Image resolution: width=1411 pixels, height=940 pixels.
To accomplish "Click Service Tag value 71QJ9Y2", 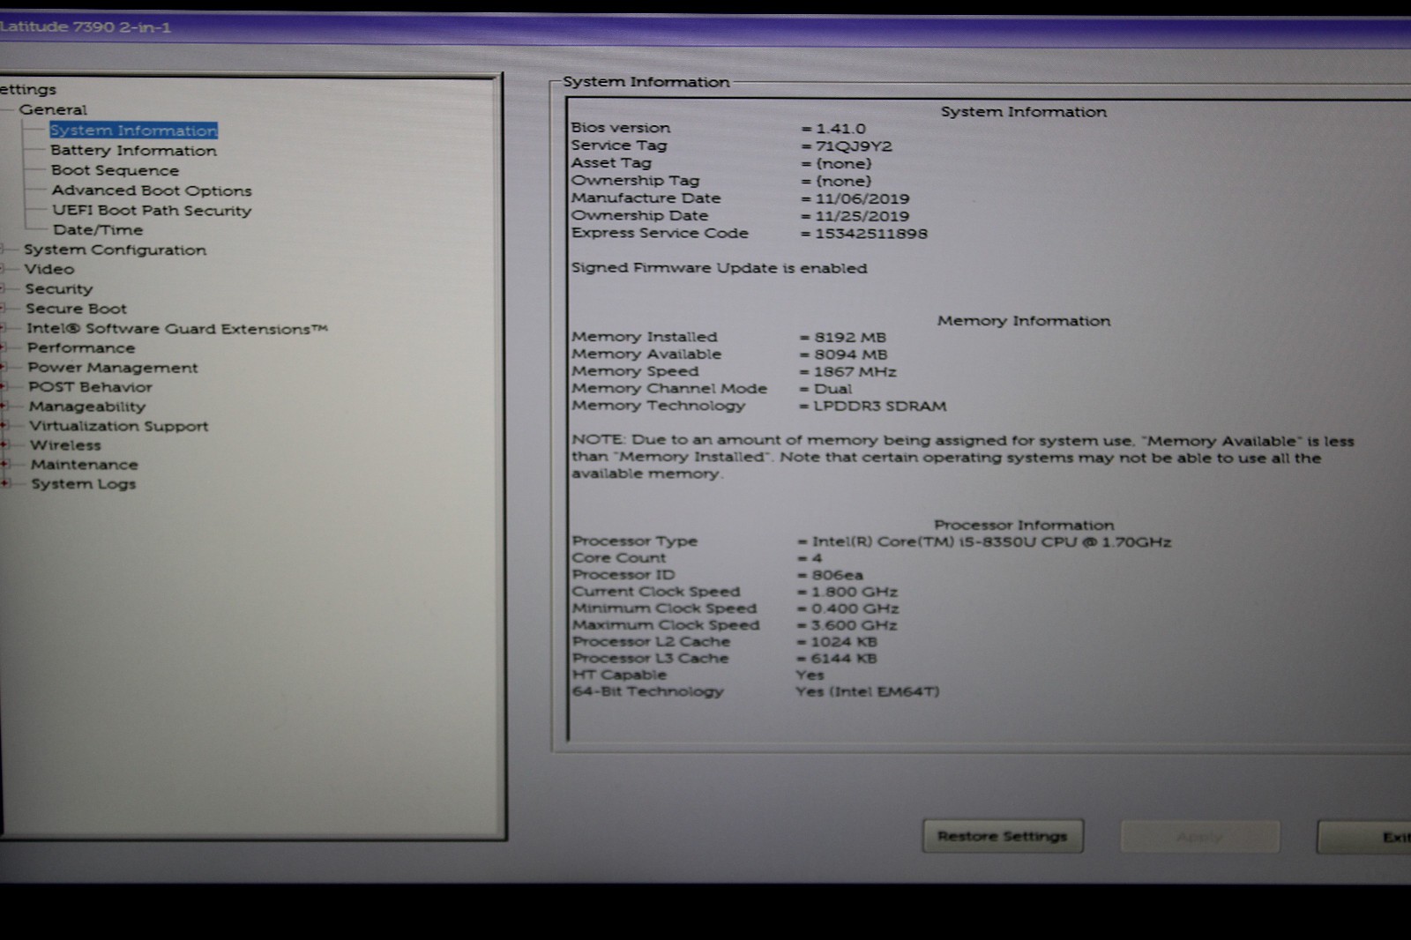I will coord(854,146).
